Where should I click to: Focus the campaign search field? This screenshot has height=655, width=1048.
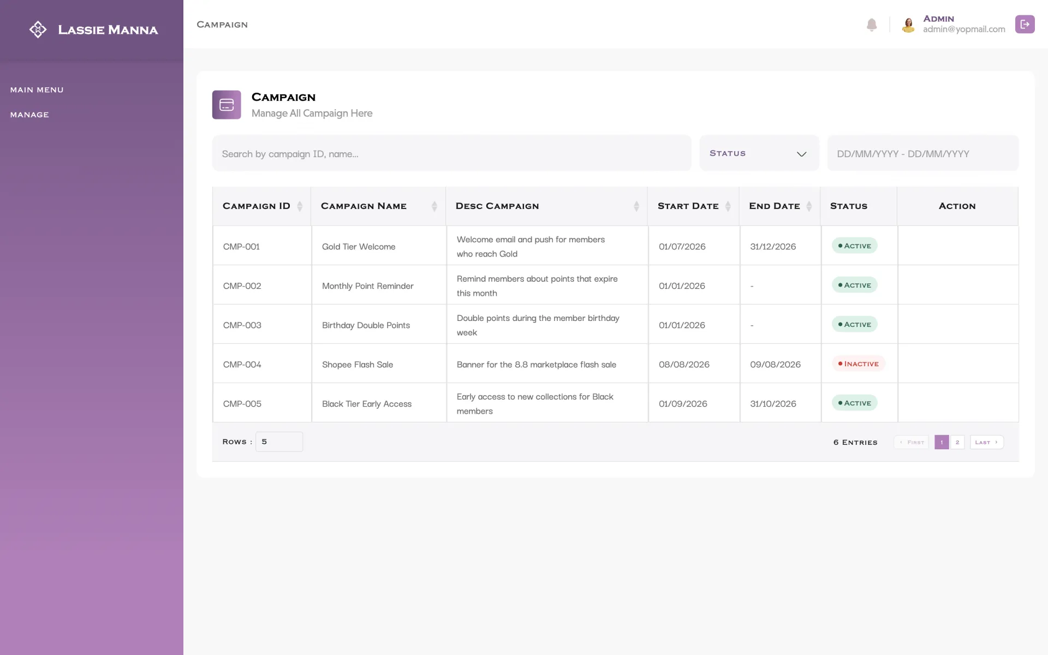tap(452, 153)
